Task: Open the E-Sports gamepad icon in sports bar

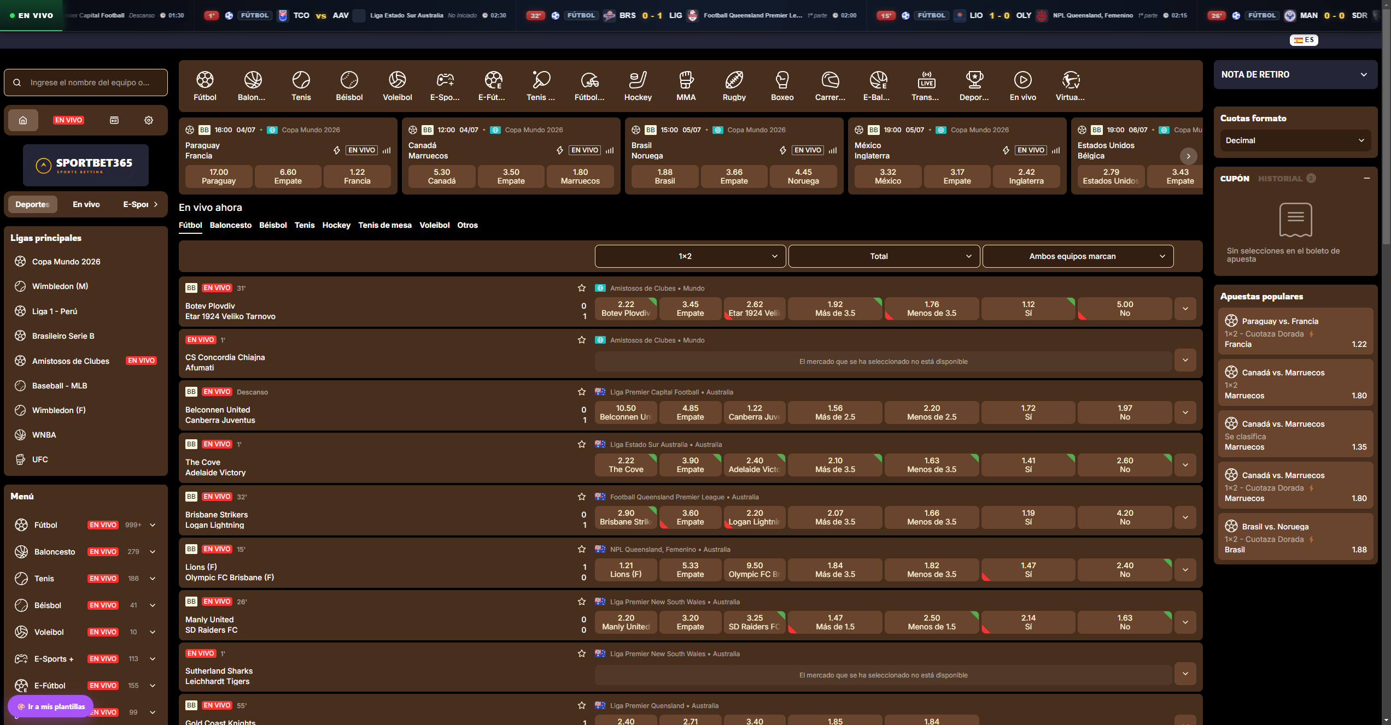Action: click(446, 80)
